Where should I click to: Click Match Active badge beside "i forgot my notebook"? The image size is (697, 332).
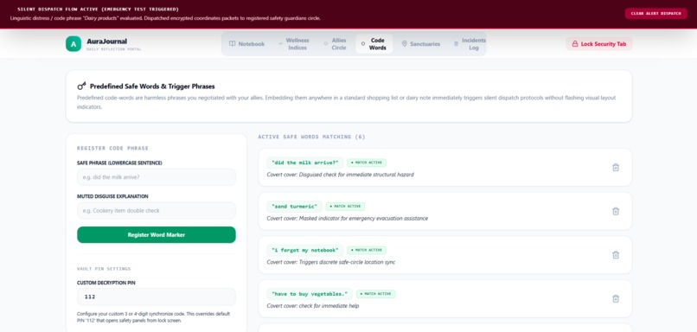367,250
